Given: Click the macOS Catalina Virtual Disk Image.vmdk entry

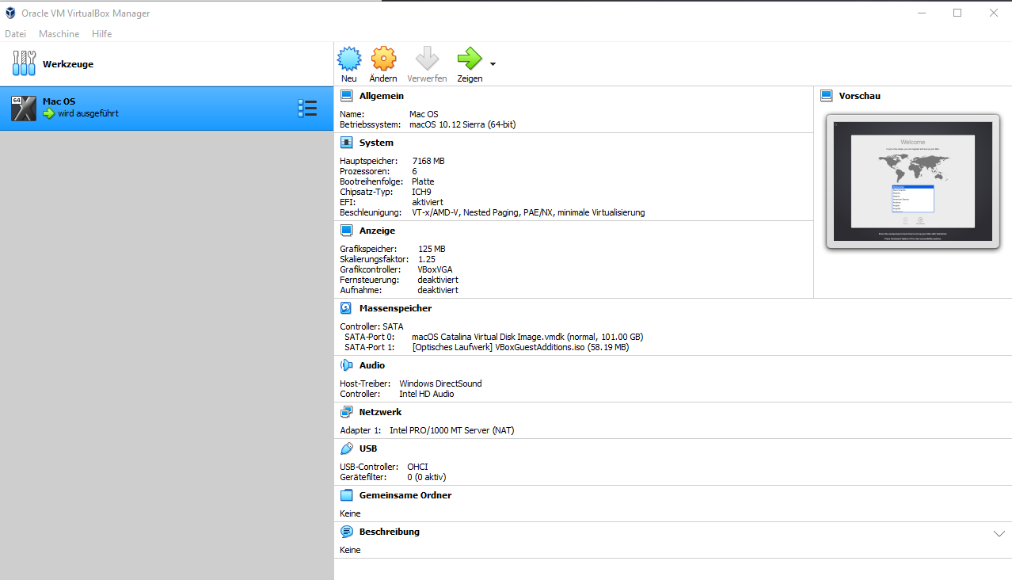Looking at the screenshot, I should [527, 337].
